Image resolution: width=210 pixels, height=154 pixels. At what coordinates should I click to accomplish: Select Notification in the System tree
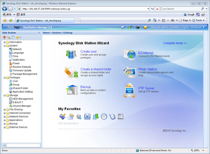point(17,60)
